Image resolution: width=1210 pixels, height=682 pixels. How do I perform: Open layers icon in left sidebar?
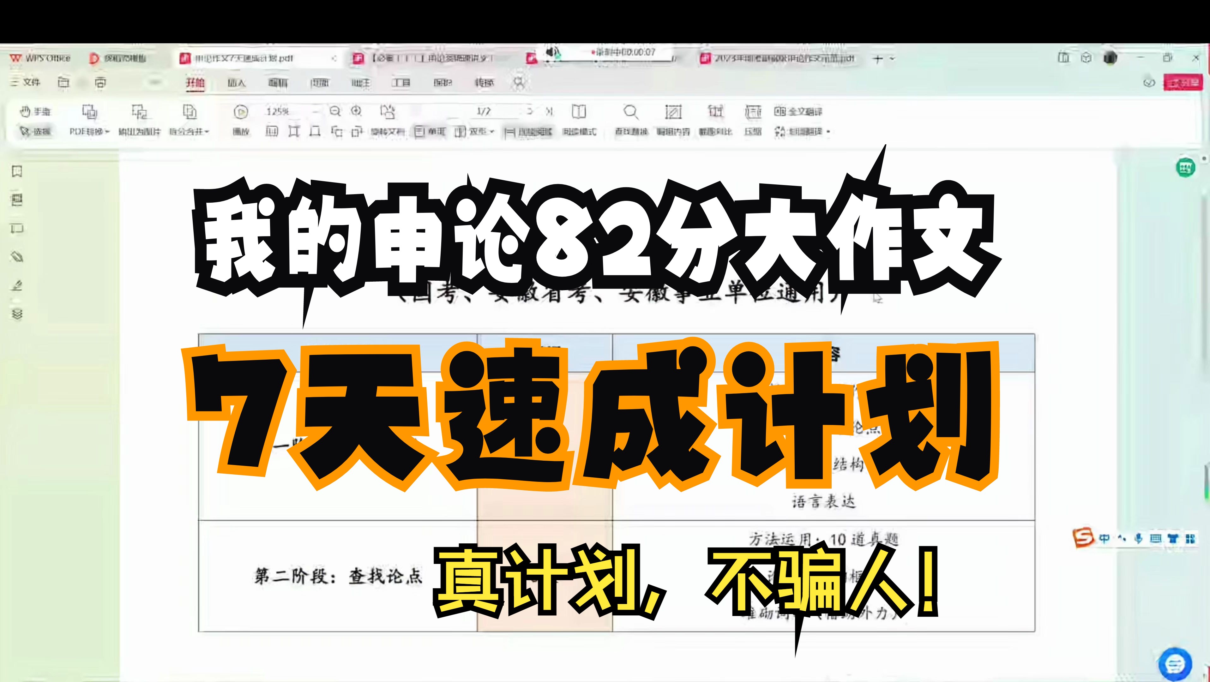[17, 314]
